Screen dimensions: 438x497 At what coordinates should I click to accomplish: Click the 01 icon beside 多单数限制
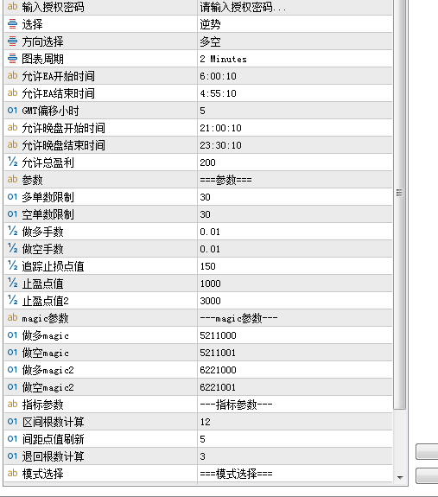tap(12, 197)
